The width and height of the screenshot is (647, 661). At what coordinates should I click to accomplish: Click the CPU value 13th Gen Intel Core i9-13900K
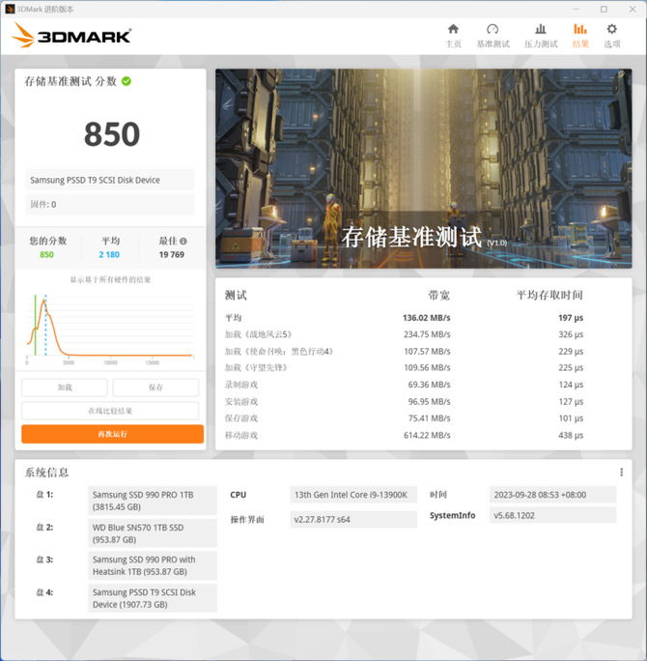pos(353,495)
